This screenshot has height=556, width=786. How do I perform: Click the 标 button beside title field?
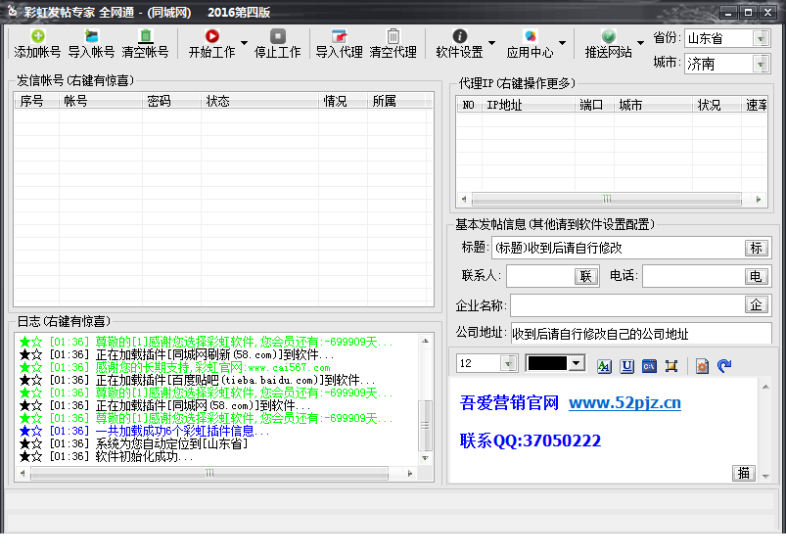point(756,248)
